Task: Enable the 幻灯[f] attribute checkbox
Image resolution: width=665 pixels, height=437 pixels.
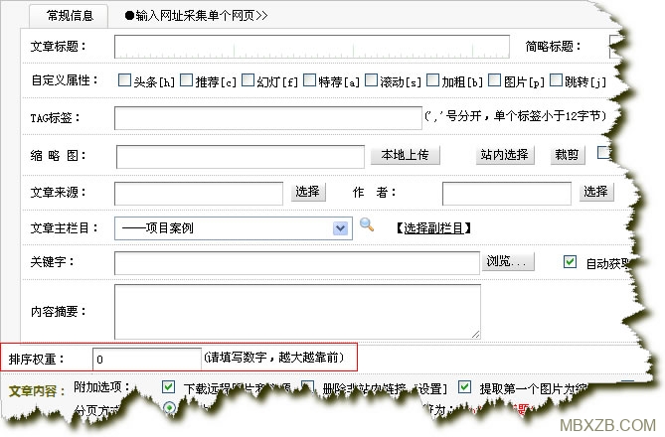Action: point(248,79)
